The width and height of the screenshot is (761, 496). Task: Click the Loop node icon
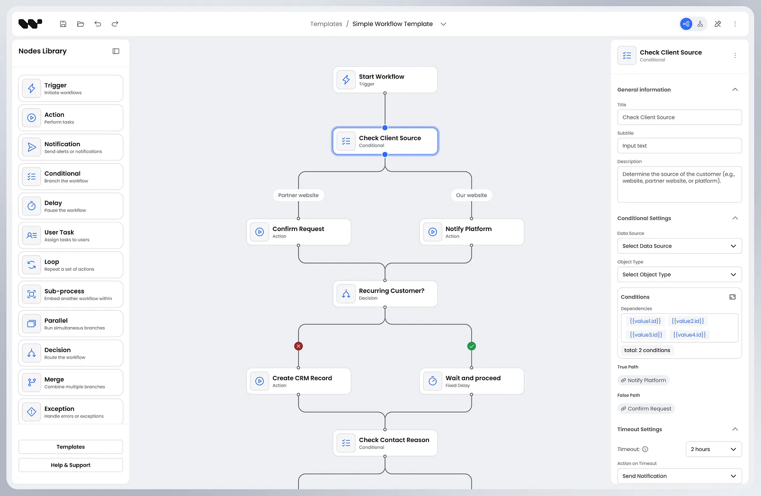tap(31, 265)
